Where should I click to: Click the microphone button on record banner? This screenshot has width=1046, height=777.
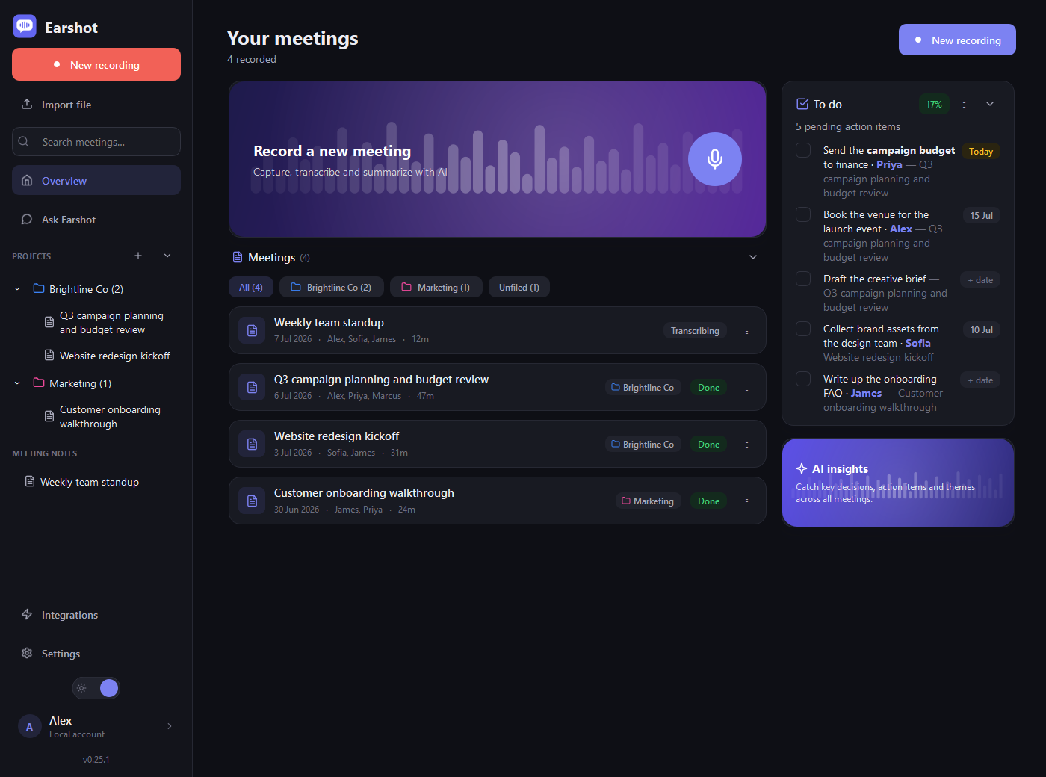pos(715,159)
